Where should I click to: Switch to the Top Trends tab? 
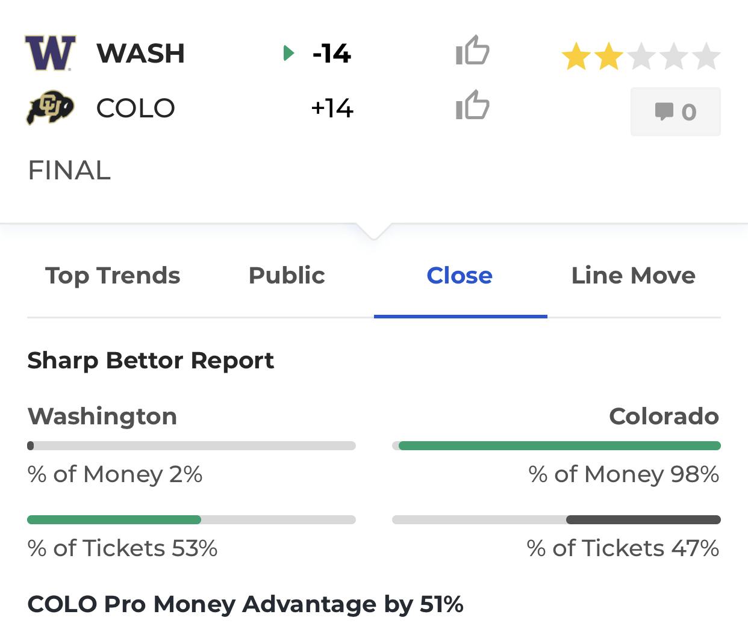113,276
